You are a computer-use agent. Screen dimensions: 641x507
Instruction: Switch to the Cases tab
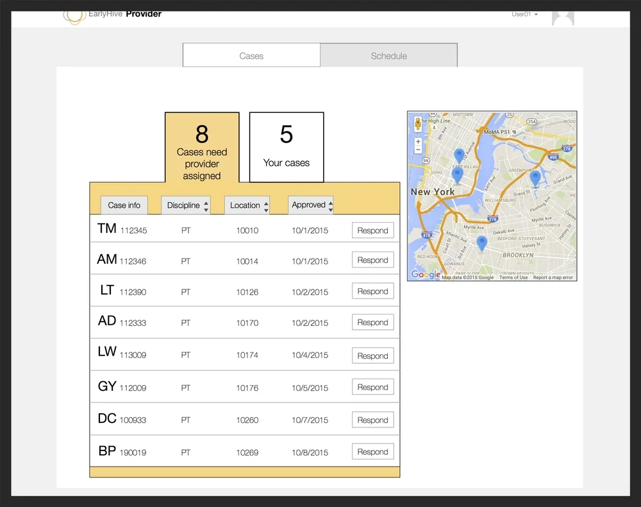(251, 56)
